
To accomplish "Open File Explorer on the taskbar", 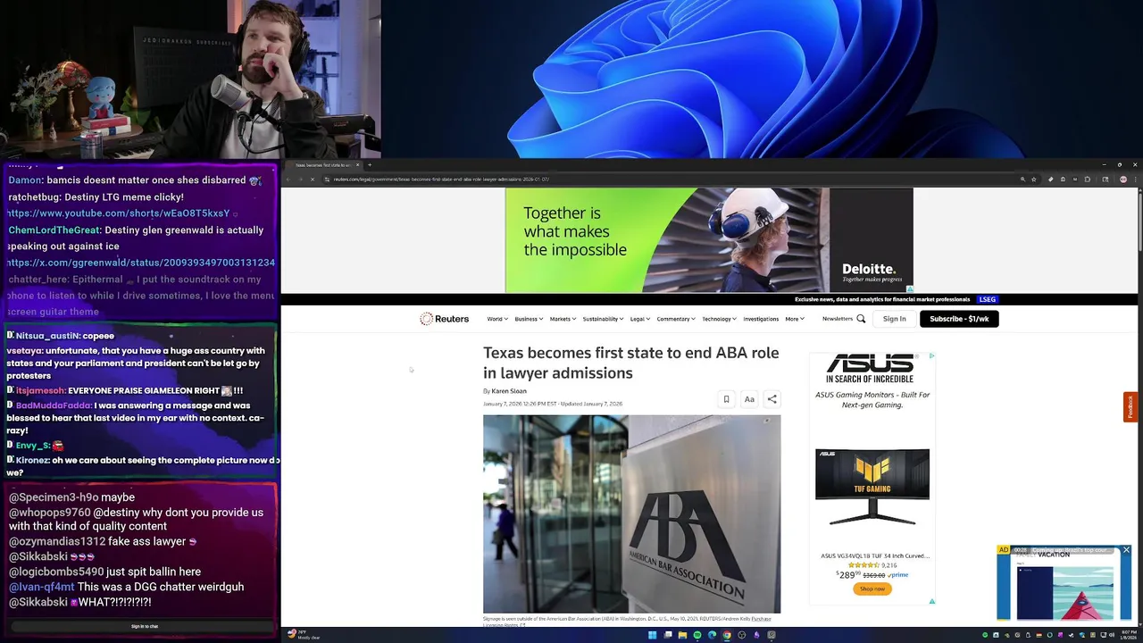I will pos(682,635).
